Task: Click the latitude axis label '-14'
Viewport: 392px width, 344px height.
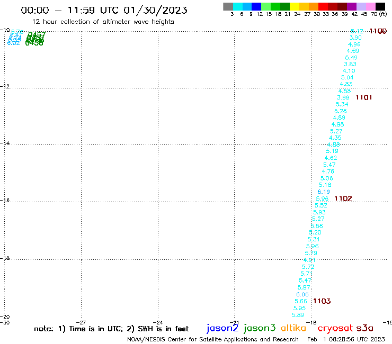Action: pos(5,143)
